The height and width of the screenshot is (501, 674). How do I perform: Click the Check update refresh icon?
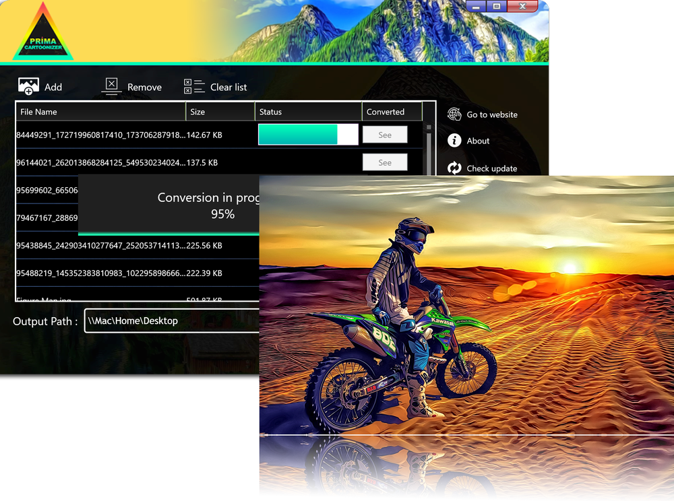coord(454,168)
